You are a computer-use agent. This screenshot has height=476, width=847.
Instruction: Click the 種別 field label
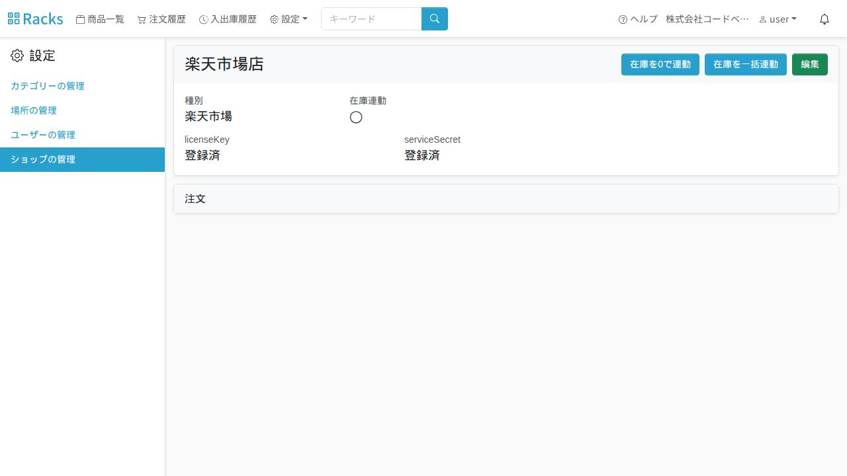pos(194,100)
